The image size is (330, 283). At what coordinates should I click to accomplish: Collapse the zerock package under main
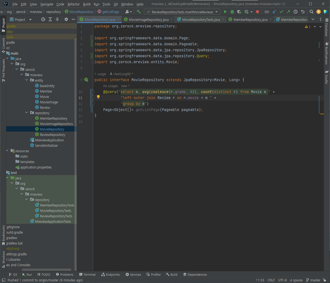pos(17,69)
